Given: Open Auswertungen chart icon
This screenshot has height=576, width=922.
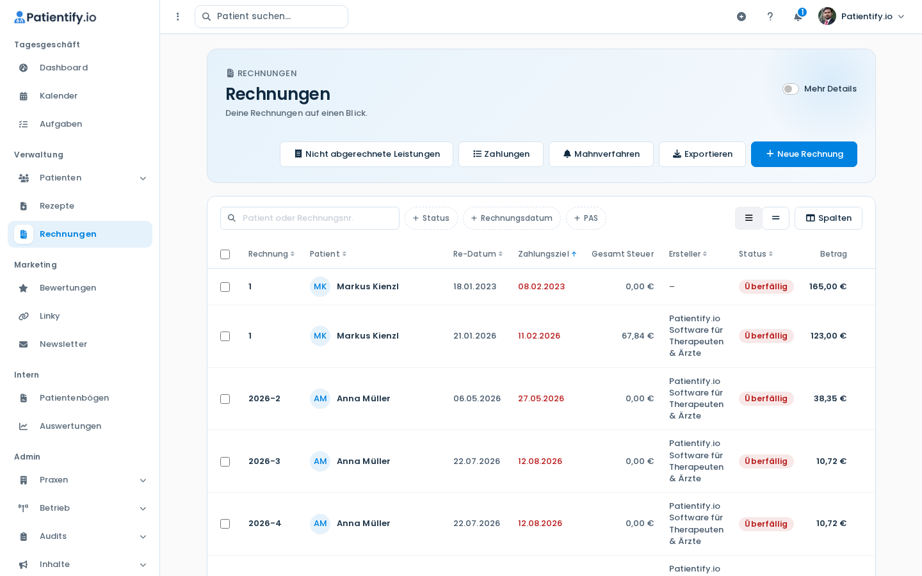Looking at the screenshot, I should (x=24, y=426).
